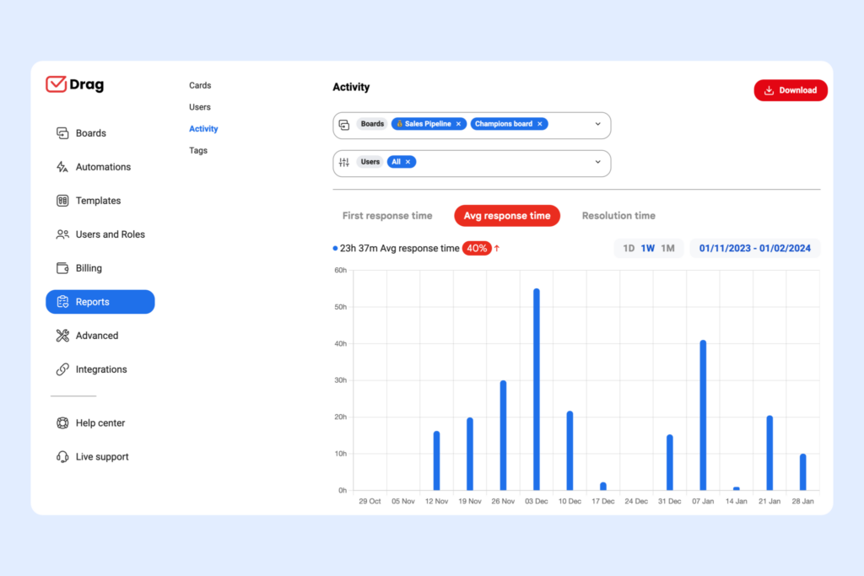Click the Reports clipboard icon

[62, 302]
